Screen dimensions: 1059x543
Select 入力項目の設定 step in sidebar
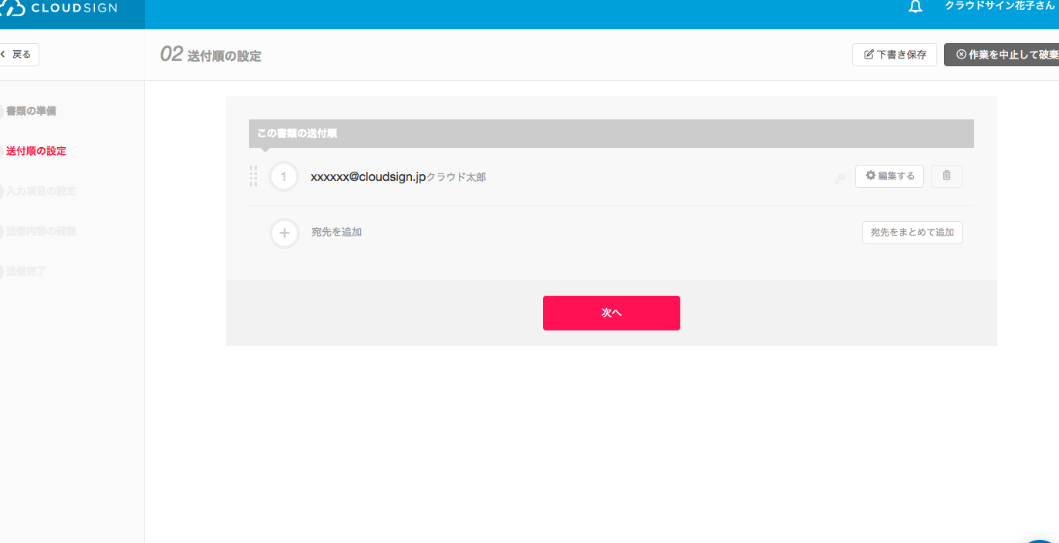[41, 191]
